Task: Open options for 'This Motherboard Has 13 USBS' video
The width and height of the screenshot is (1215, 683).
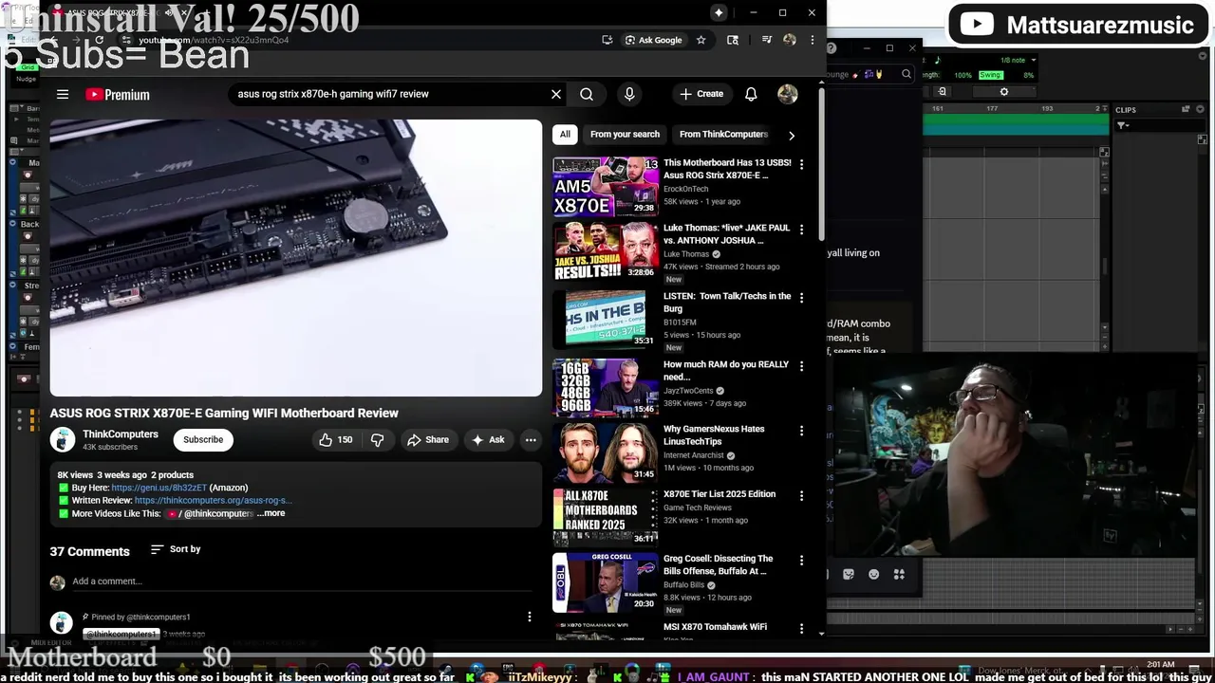Action: 801,164
